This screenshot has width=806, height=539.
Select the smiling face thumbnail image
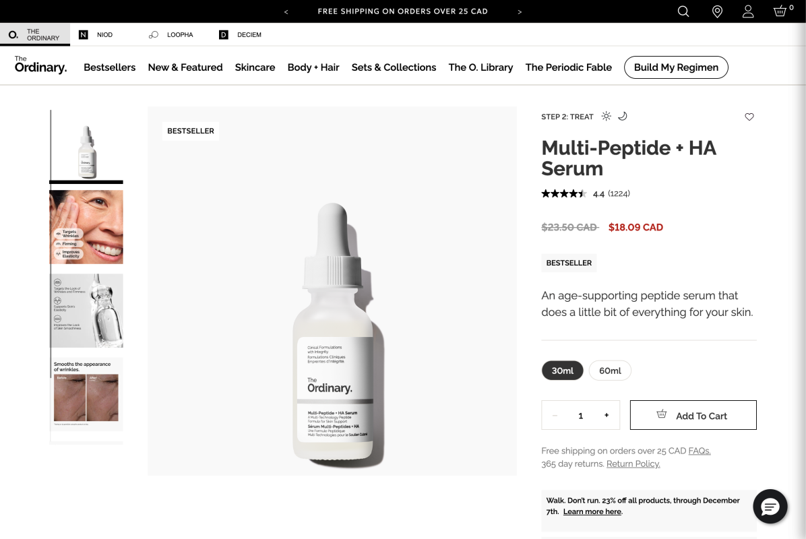[86, 227]
